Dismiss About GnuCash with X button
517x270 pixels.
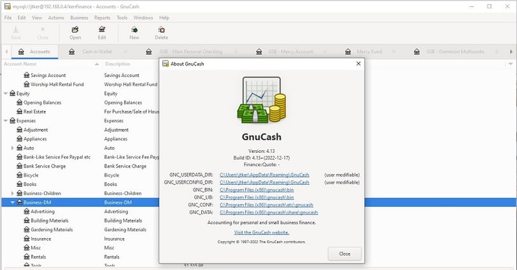click(358, 64)
